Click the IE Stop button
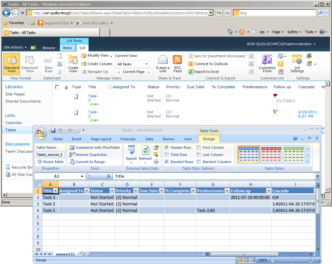This screenshot has height=264, width=332. 228,13
